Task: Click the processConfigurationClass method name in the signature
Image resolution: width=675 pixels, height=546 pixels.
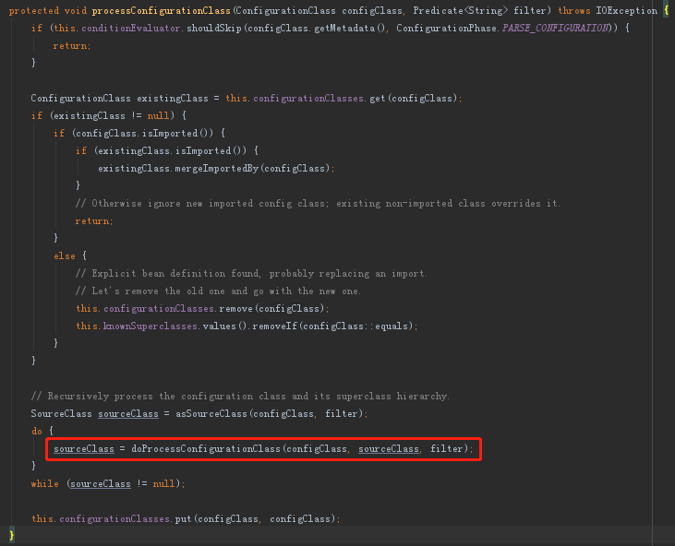Action: 161,10
